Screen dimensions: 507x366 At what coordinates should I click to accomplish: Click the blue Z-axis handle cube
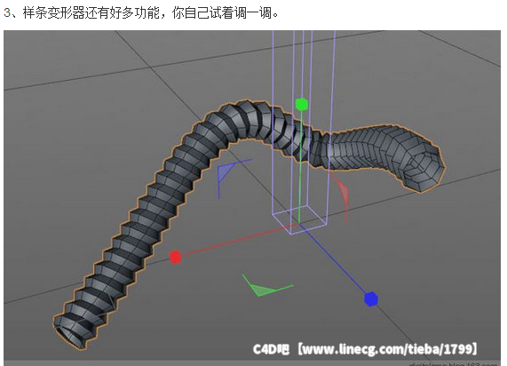[x=371, y=298]
